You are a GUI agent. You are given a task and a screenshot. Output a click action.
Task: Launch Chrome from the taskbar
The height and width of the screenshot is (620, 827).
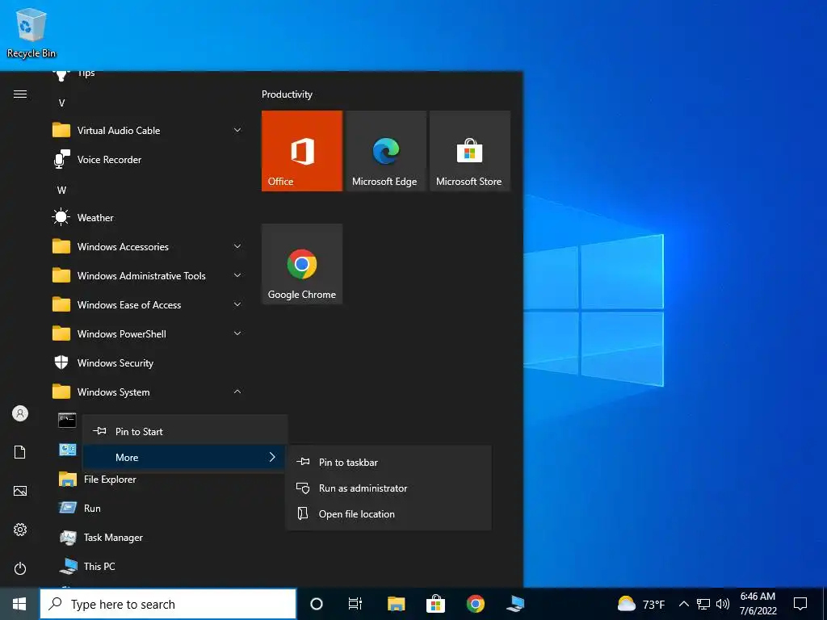tap(475, 604)
